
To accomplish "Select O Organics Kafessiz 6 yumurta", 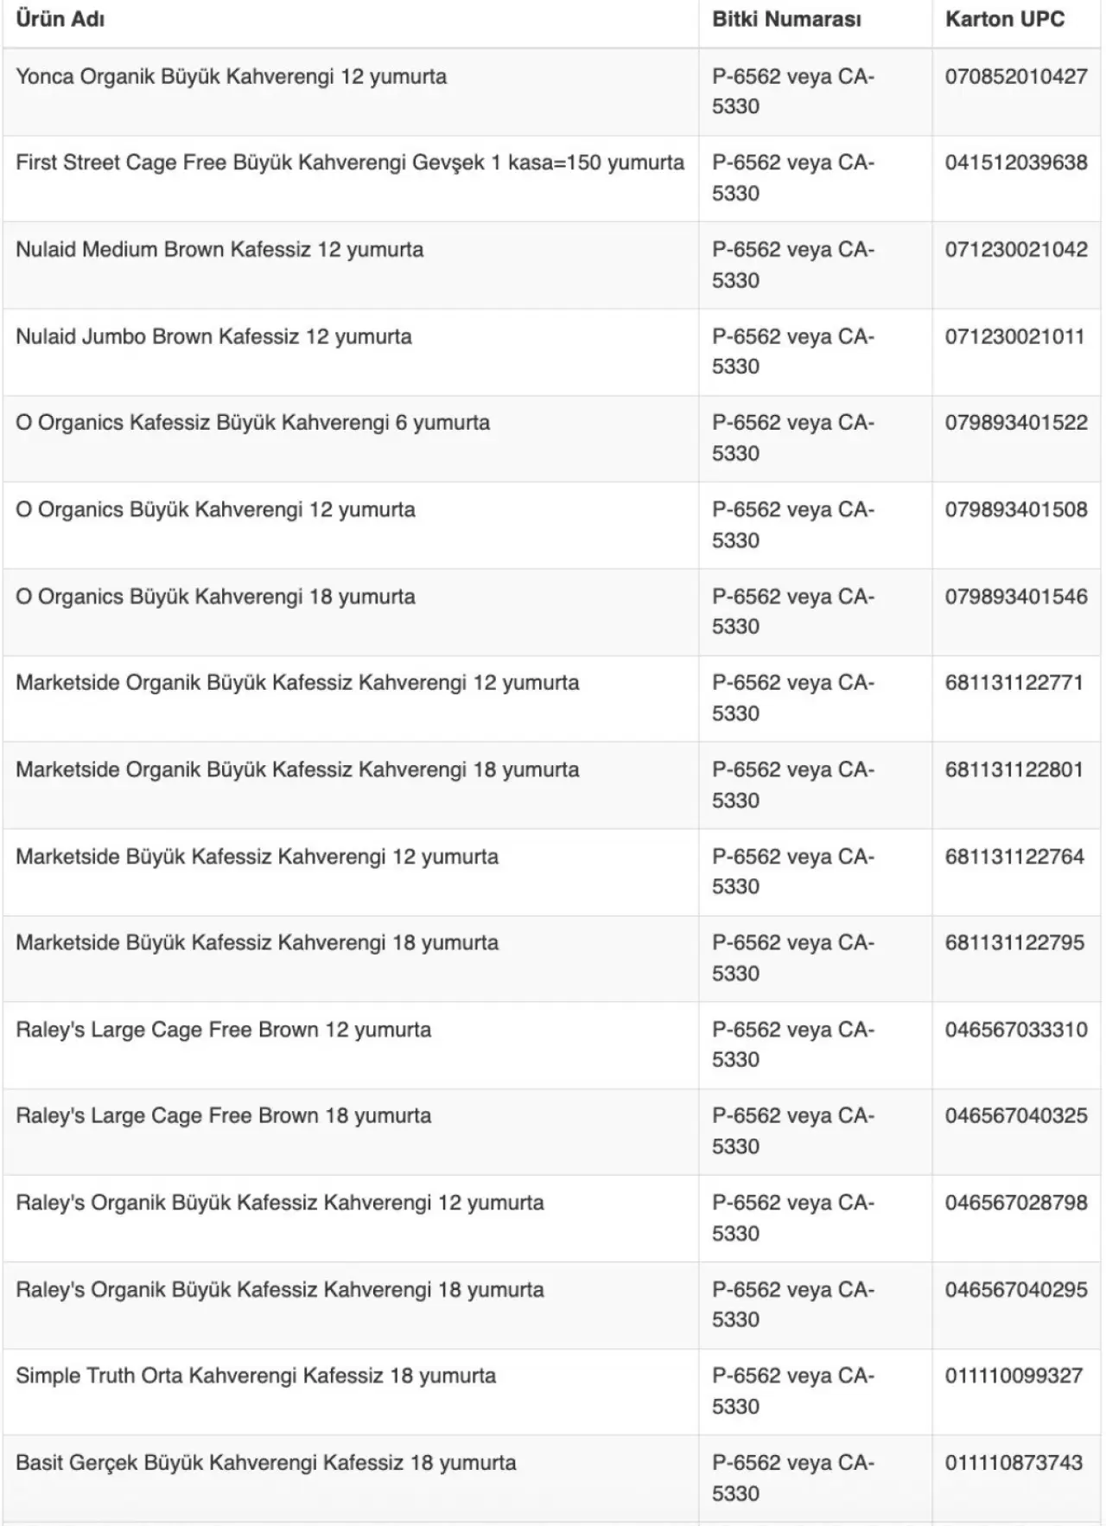I will [252, 423].
